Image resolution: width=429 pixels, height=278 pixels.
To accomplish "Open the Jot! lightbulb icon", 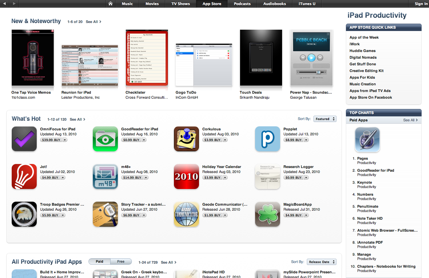I will coord(24,176).
